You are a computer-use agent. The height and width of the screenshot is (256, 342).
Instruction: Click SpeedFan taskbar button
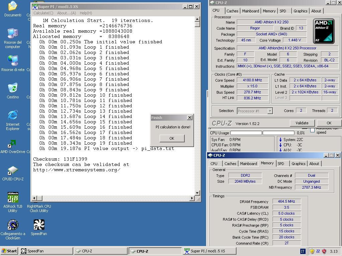tap(46, 251)
